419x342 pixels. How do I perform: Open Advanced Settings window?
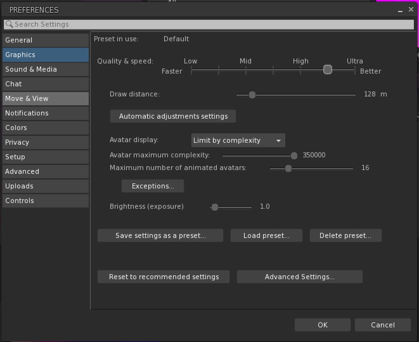(300, 277)
